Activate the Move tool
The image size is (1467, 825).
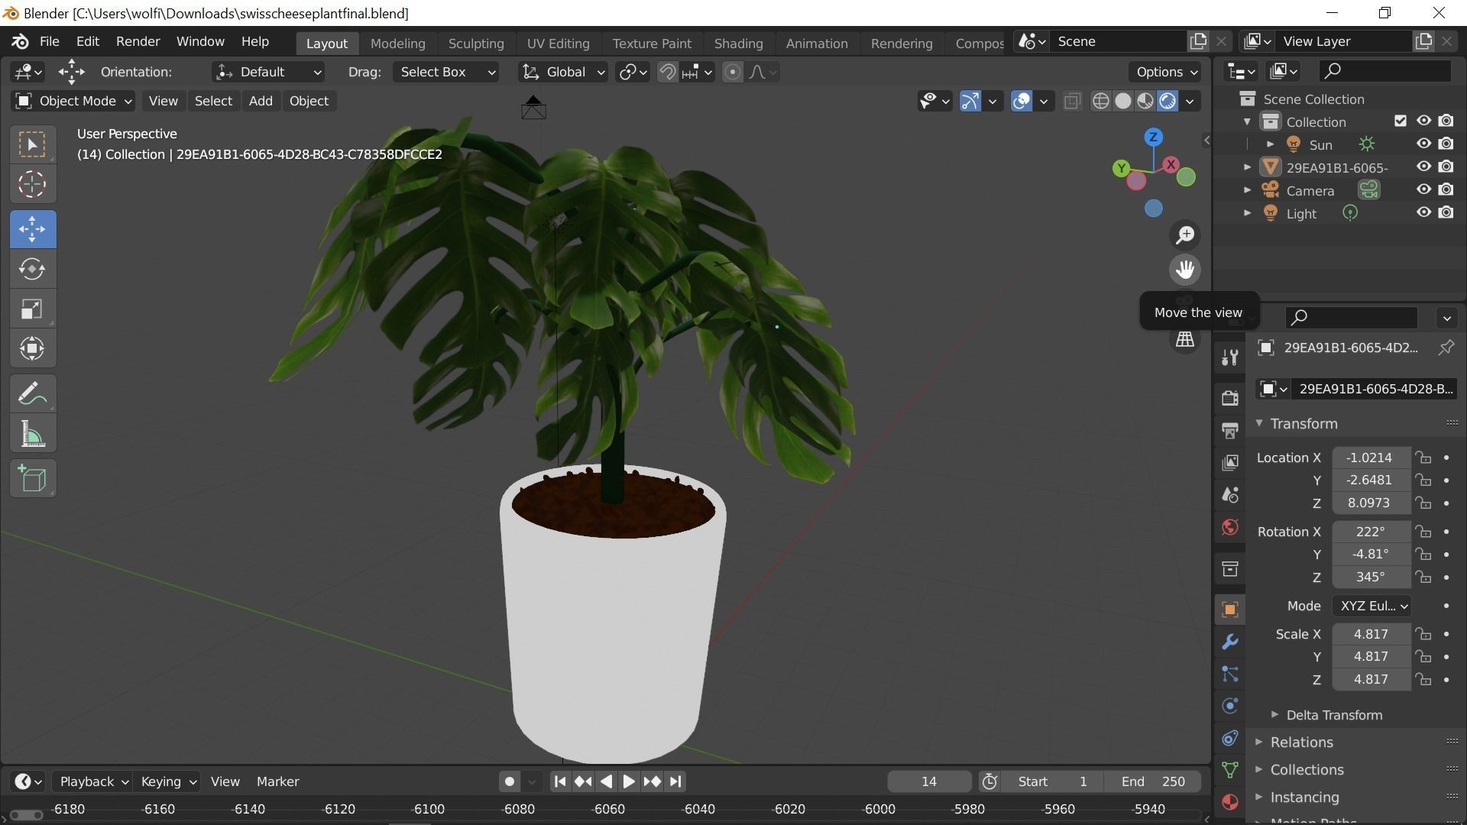(x=32, y=228)
